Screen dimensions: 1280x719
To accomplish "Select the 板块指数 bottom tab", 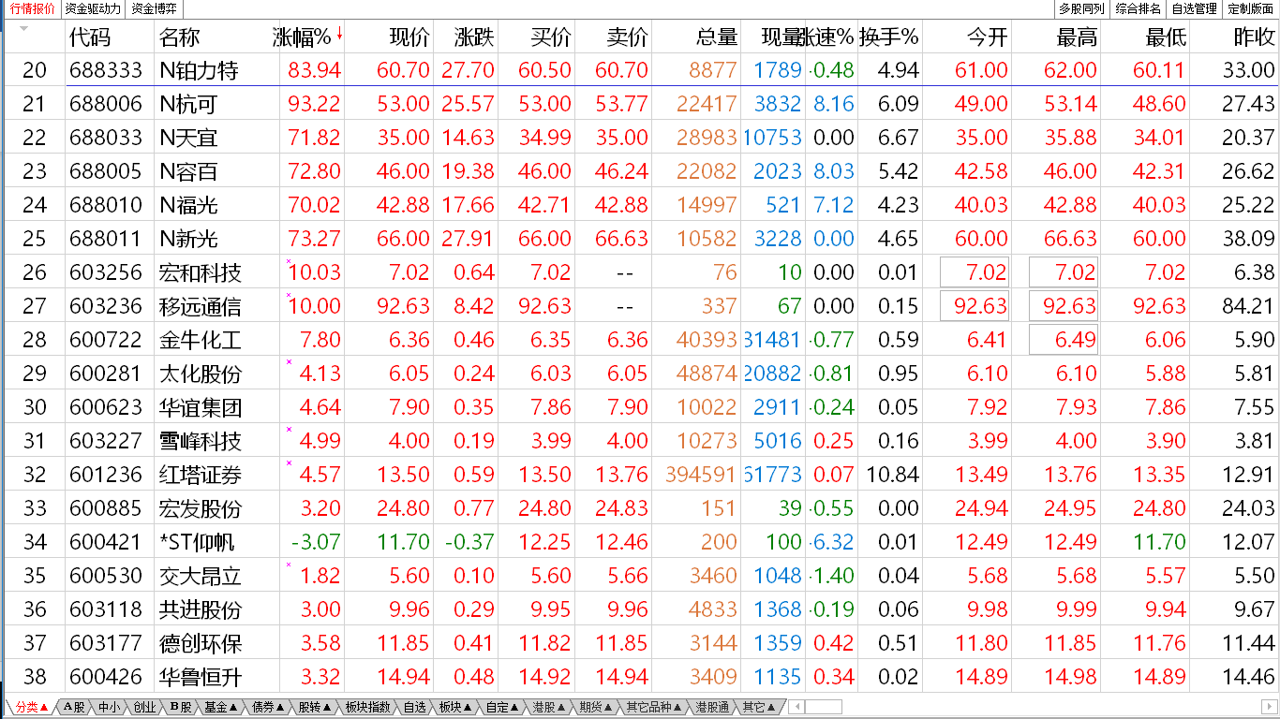I will (x=367, y=707).
